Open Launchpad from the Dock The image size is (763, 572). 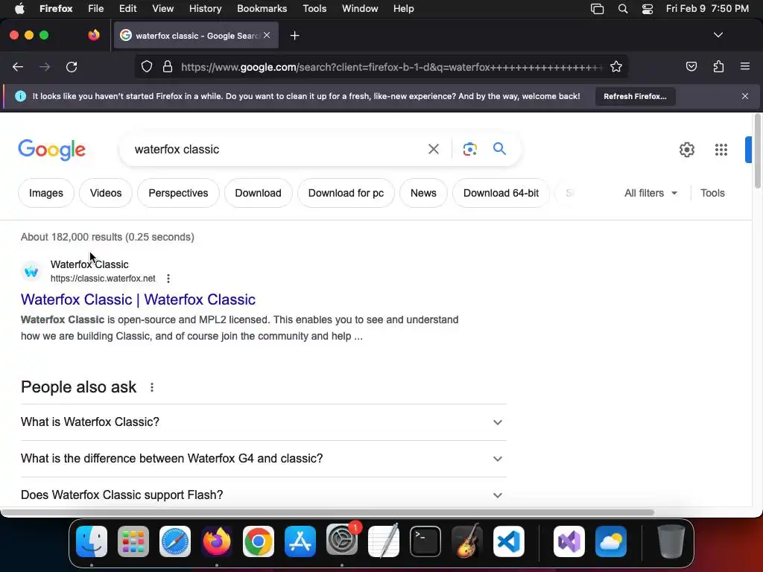[133, 541]
